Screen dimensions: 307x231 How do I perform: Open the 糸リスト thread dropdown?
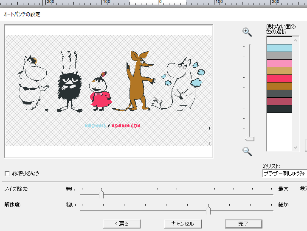[x=284, y=173]
